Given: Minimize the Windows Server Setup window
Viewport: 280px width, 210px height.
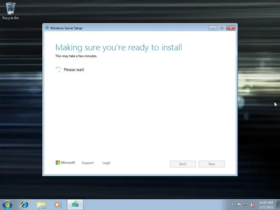Looking at the screenshot, I should (x=213, y=28).
